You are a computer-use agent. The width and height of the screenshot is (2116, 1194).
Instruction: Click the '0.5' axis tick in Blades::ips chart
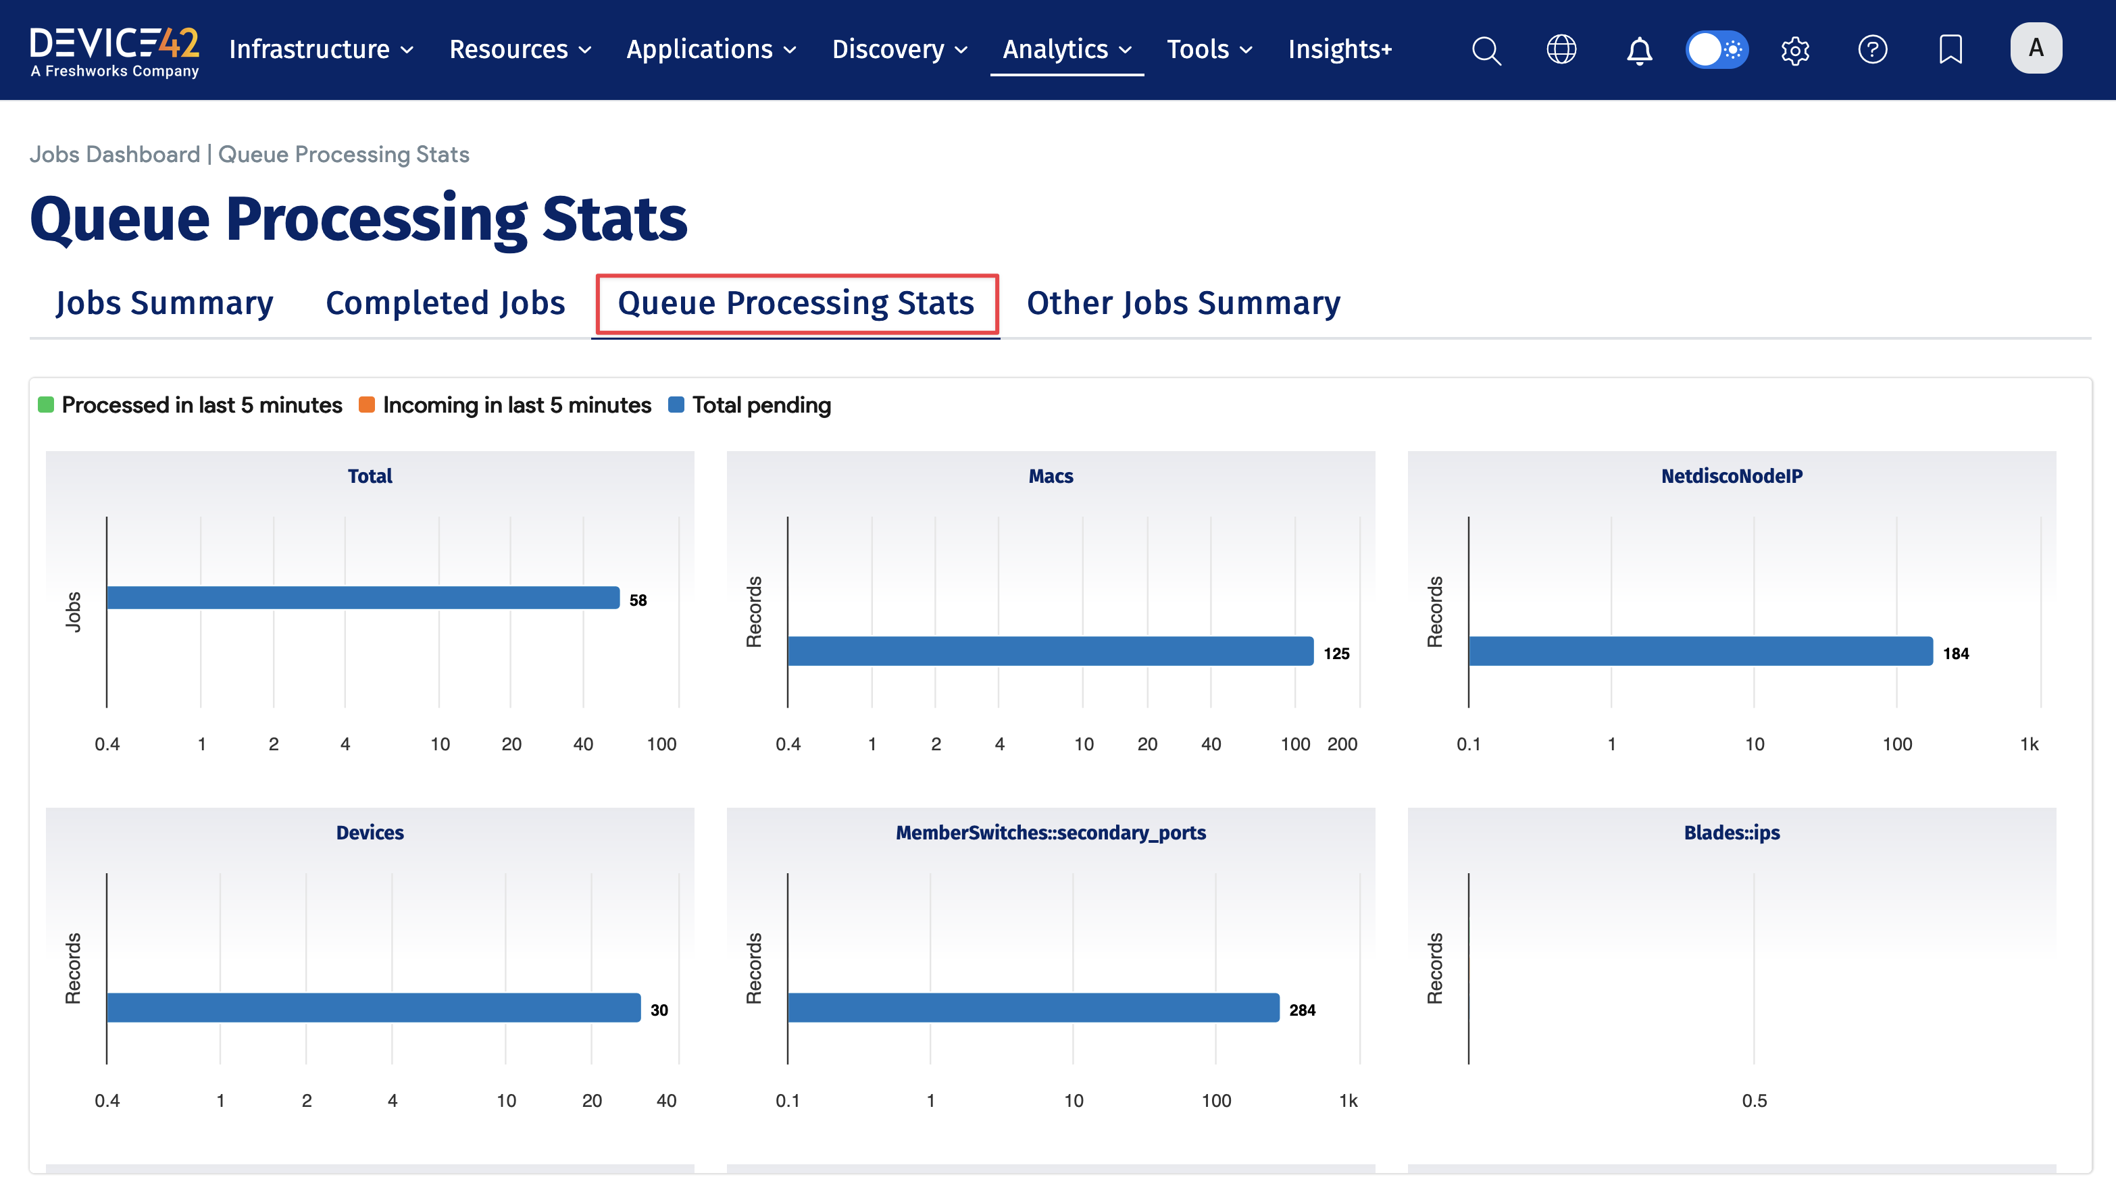(x=1755, y=1100)
